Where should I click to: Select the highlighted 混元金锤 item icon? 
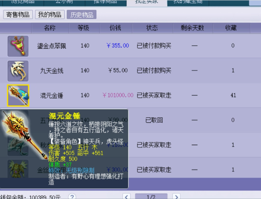coord(18,96)
